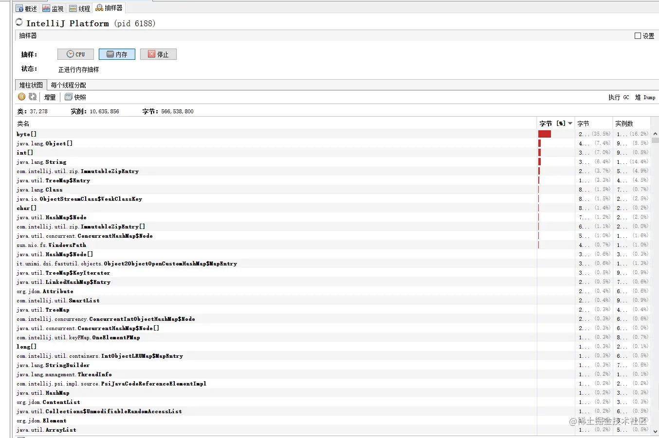Select the 抽样器 sampler tab
The image size is (659, 438).
(x=109, y=8)
